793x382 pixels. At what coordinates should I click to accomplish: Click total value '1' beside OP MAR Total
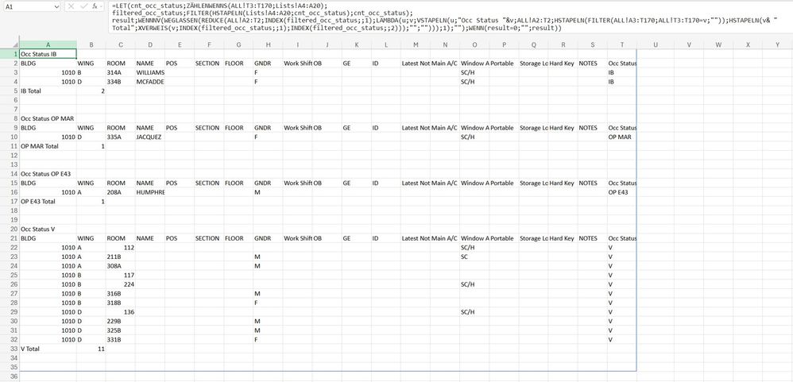91,146
